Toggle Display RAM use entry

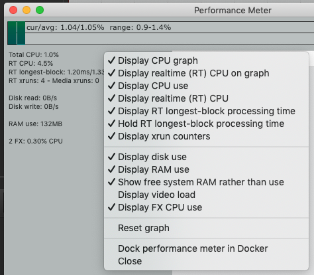[x=206, y=169]
